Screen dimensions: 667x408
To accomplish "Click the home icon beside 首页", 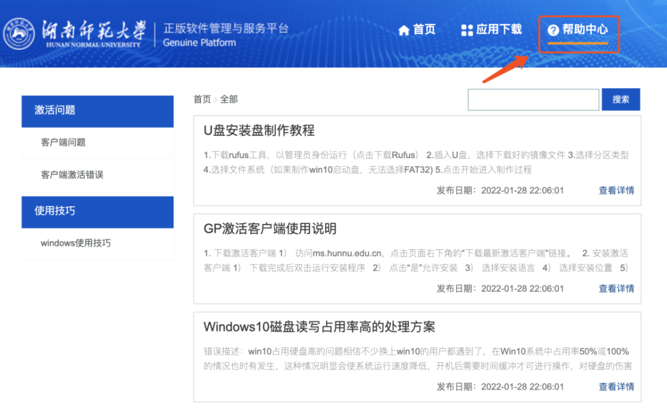I will tap(404, 30).
